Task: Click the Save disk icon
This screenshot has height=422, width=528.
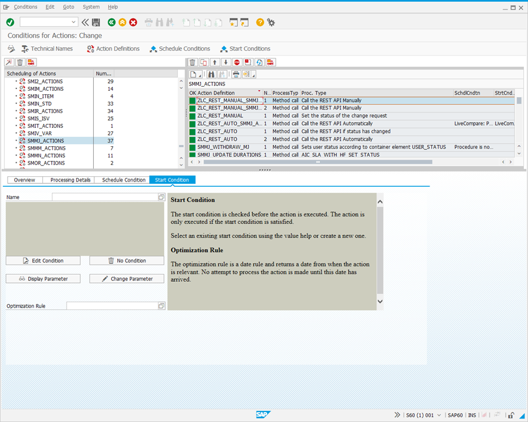Action: 95,22
